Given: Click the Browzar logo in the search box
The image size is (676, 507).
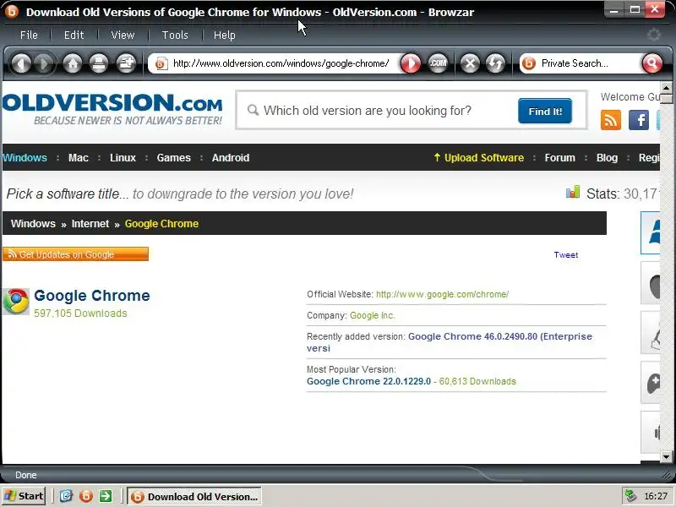Looking at the screenshot, I should coord(529,63).
